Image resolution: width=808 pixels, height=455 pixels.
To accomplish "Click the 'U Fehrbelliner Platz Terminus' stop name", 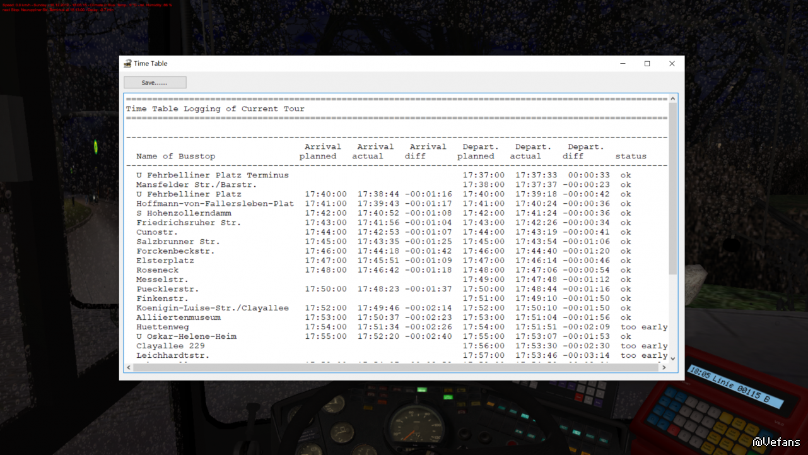I will [x=212, y=175].
